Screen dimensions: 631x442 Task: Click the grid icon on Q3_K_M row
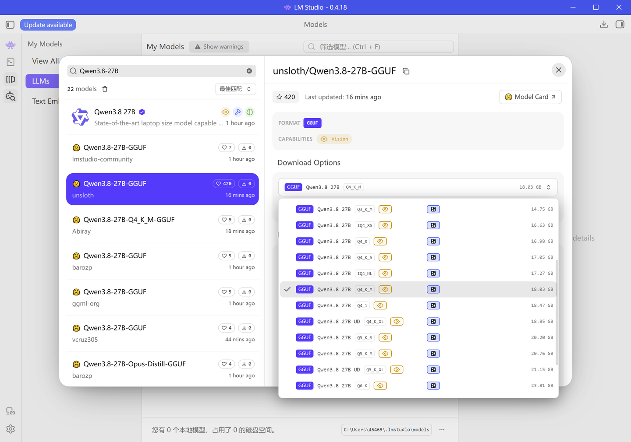coord(433,209)
